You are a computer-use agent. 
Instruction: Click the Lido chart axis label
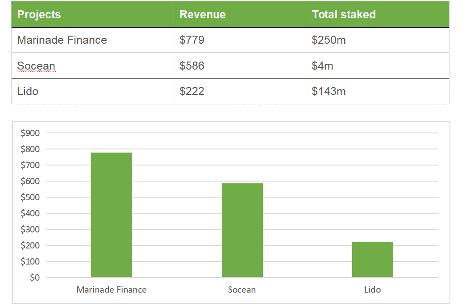(x=373, y=290)
